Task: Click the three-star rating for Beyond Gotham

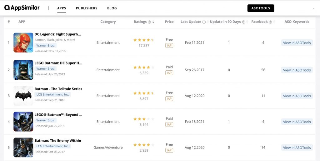Action: (144, 119)
